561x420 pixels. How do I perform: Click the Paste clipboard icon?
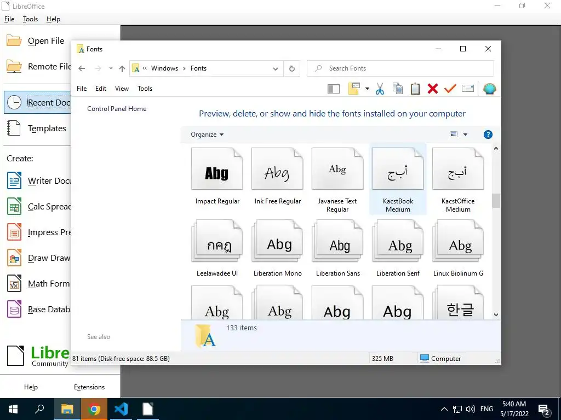pyautogui.click(x=415, y=89)
